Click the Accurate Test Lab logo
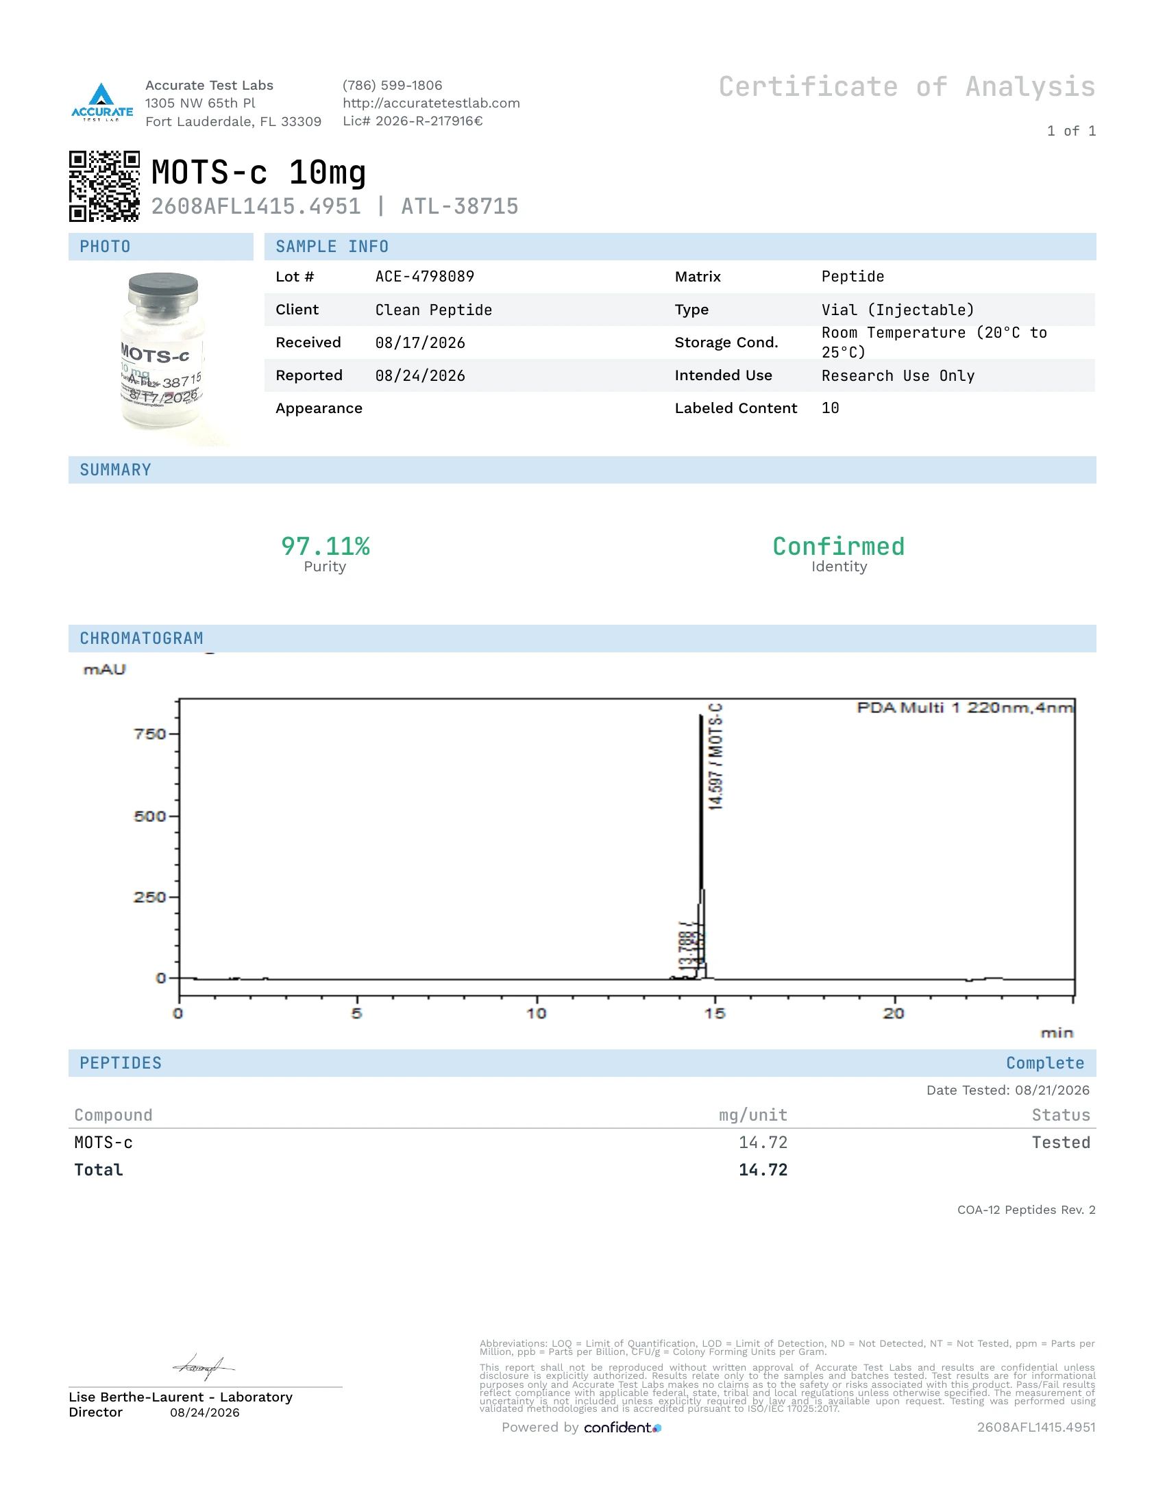The image size is (1165, 1507). [102, 102]
